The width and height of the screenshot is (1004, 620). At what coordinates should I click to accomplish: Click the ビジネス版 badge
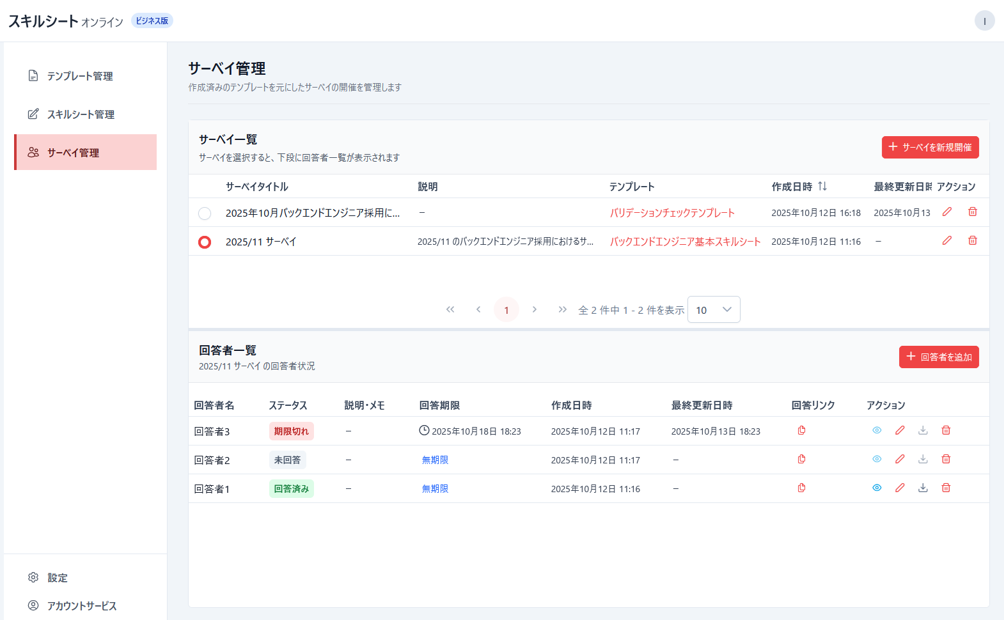click(x=152, y=20)
